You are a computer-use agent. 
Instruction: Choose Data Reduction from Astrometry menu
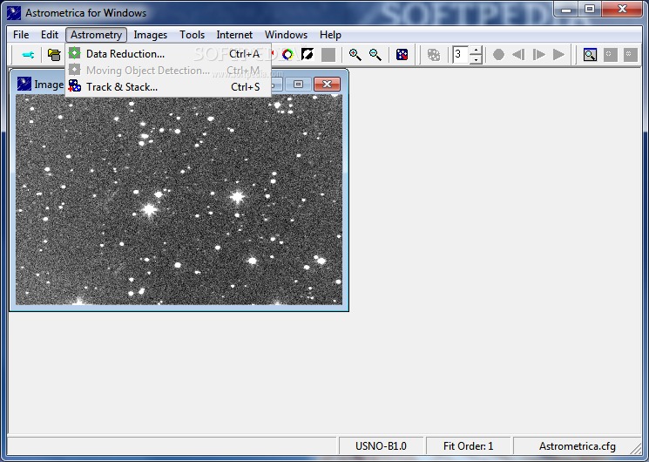coord(125,54)
